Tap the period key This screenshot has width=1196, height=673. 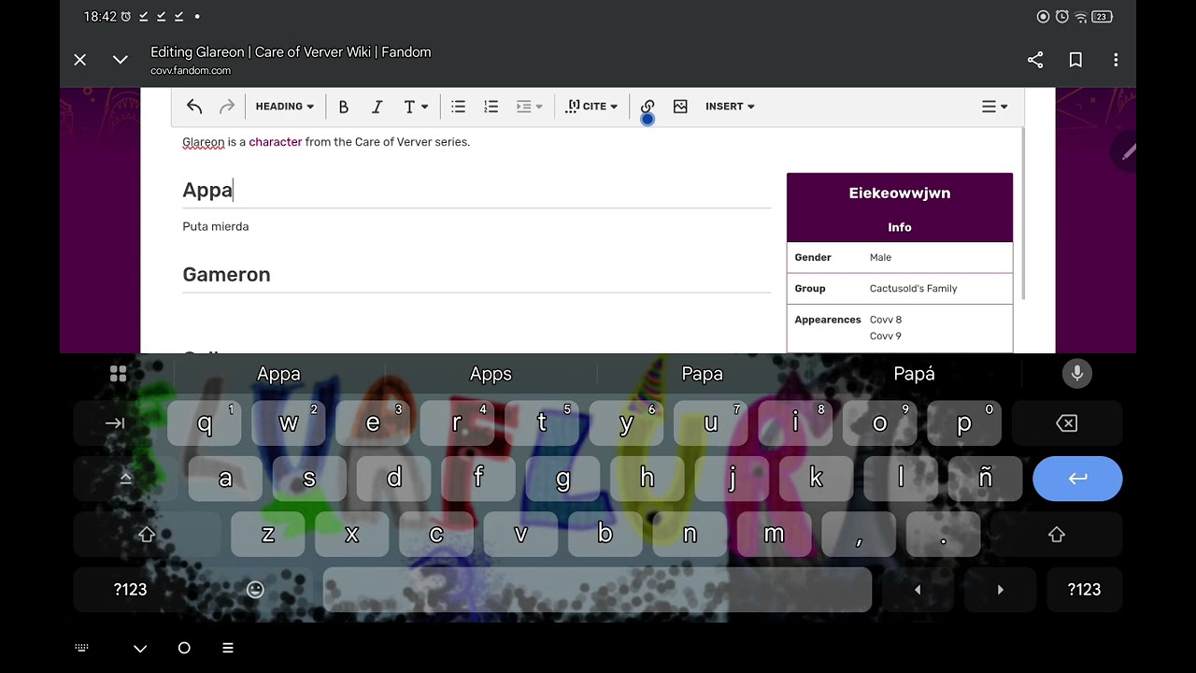[x=944, y=535]
